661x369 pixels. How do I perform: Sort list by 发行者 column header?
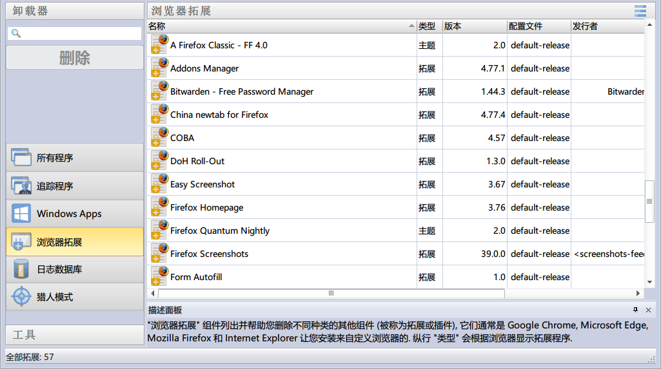(x=607, y=26)
